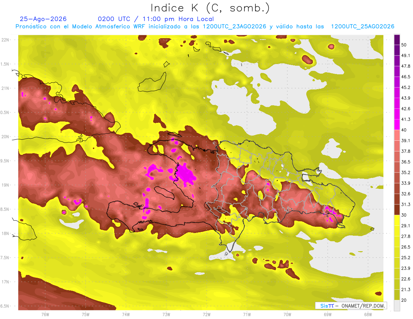Click the color scale value "20"

[x=404, y=300]
